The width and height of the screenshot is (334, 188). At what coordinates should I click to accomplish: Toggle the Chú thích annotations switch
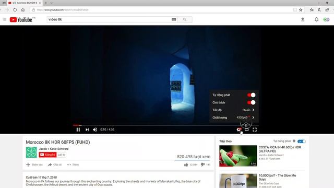(251, 102)
